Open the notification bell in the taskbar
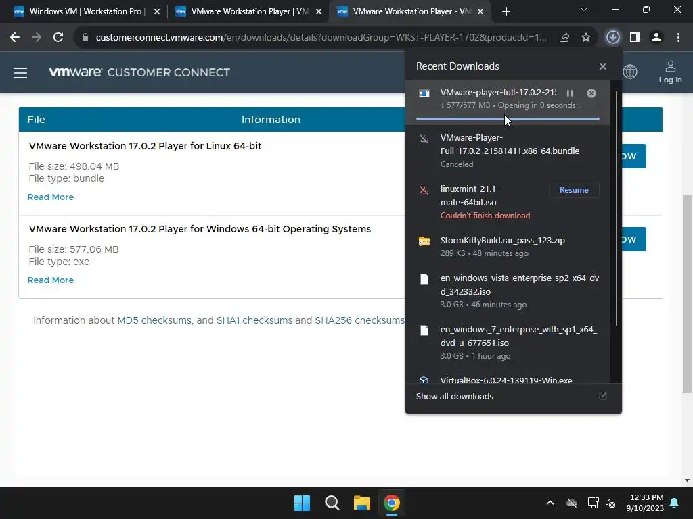This screenshot has height=519, width=693. point(675,503)
